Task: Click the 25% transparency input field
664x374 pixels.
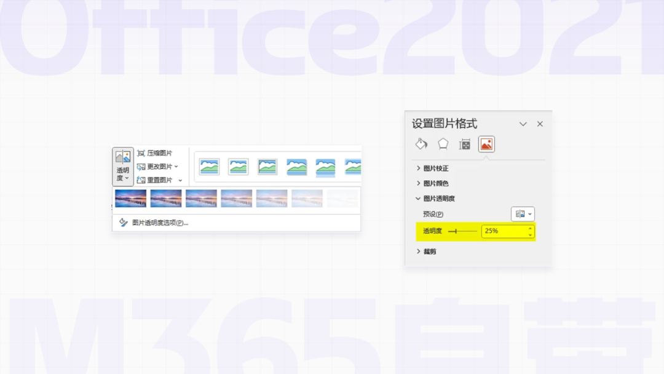Action: (x=504, y=231)
